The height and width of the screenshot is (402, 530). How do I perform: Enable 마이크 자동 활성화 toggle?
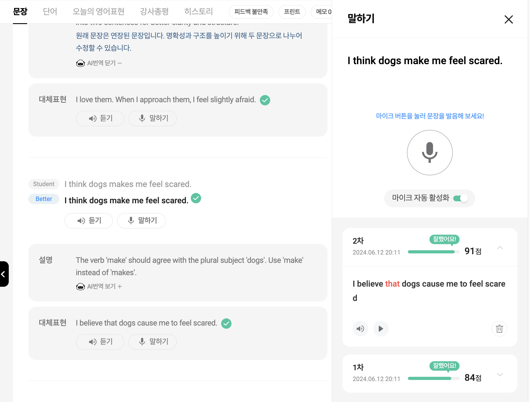coord(461,198)
